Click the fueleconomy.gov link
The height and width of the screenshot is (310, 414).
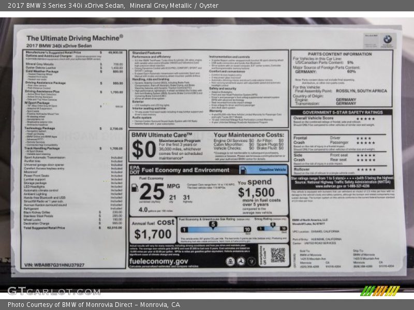pos(159,261)
